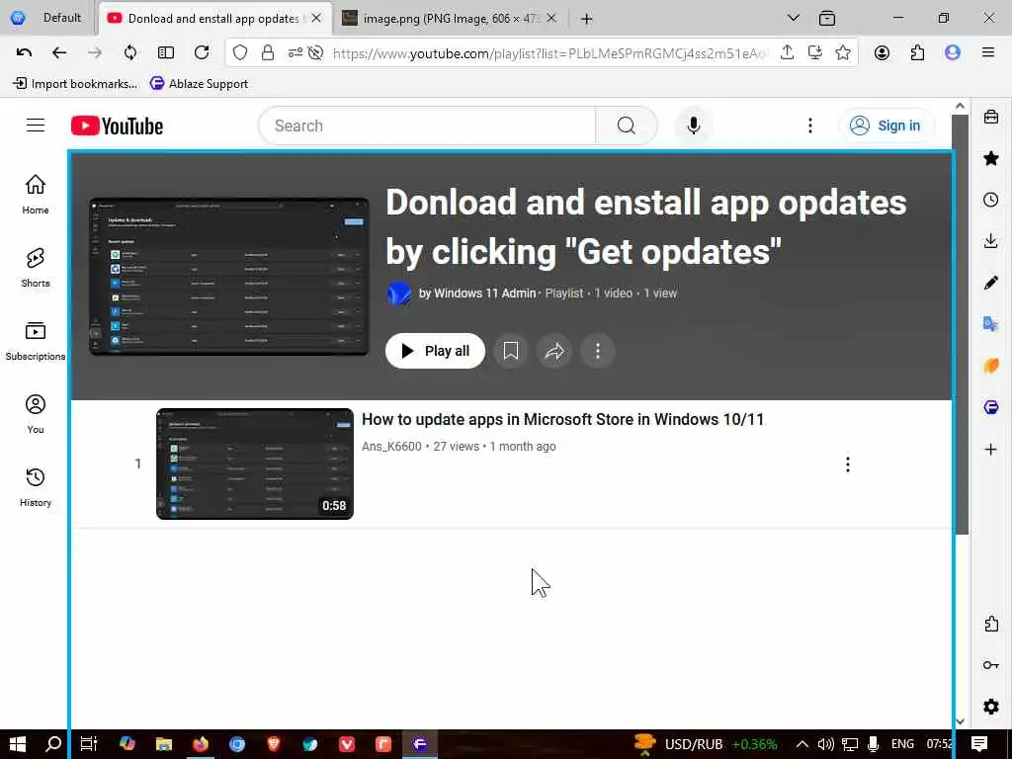The width and height of the screenshot is (1012, 759).
Task: Open profile avatar icon in toolbar
Action: [x=953, y=53]
